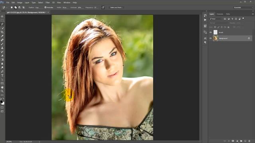Choose Subtract from Selection mode

[20, 8]
